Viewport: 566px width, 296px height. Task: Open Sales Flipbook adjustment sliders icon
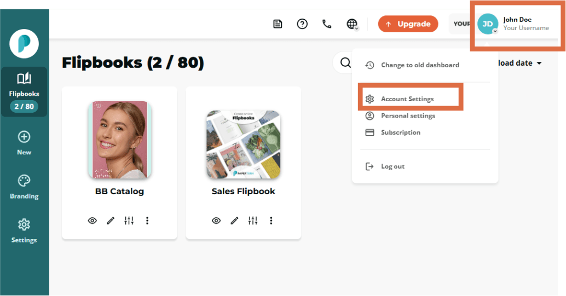point(253,220)
